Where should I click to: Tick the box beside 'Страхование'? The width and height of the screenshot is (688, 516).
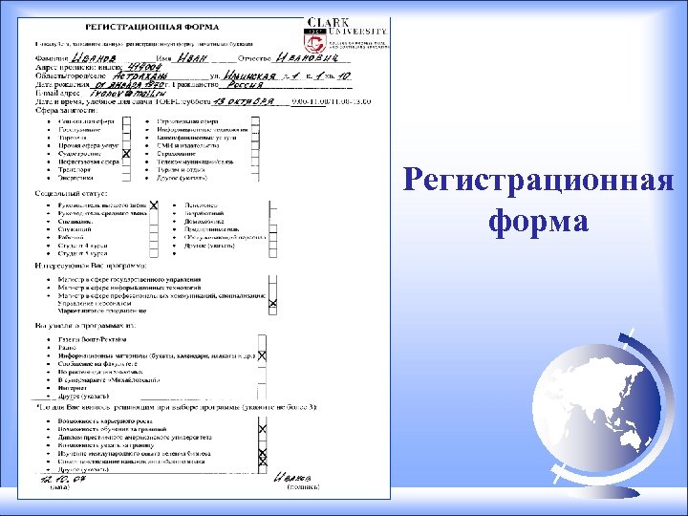[255, 154]
